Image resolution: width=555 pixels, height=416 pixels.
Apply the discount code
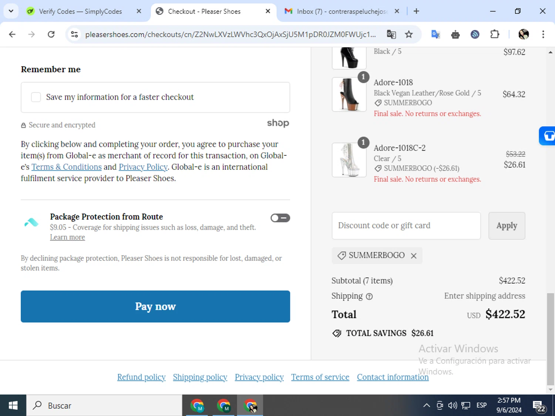tap(507, 226)
